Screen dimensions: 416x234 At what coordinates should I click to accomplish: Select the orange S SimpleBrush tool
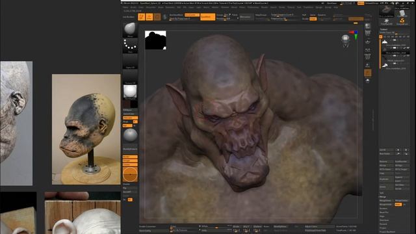pos(402,21)
